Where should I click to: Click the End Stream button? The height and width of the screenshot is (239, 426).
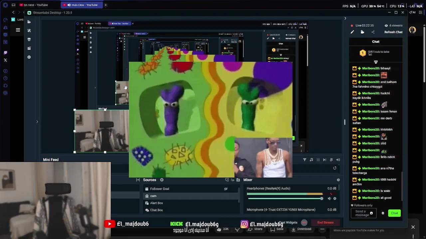[325, 222]
